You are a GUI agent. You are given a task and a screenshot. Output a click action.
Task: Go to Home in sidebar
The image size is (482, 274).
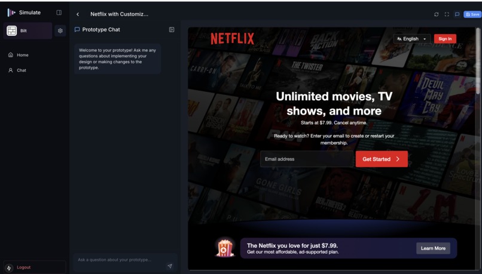pos(19,55)
